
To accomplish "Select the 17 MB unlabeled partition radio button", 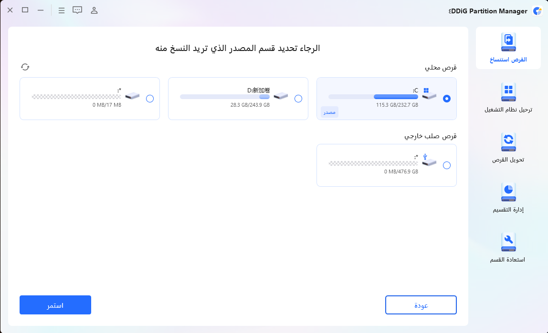I will (x=150, y=99).
